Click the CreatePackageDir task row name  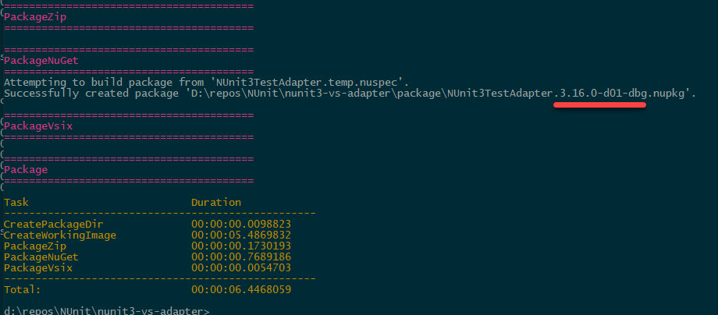coord(52,224)
